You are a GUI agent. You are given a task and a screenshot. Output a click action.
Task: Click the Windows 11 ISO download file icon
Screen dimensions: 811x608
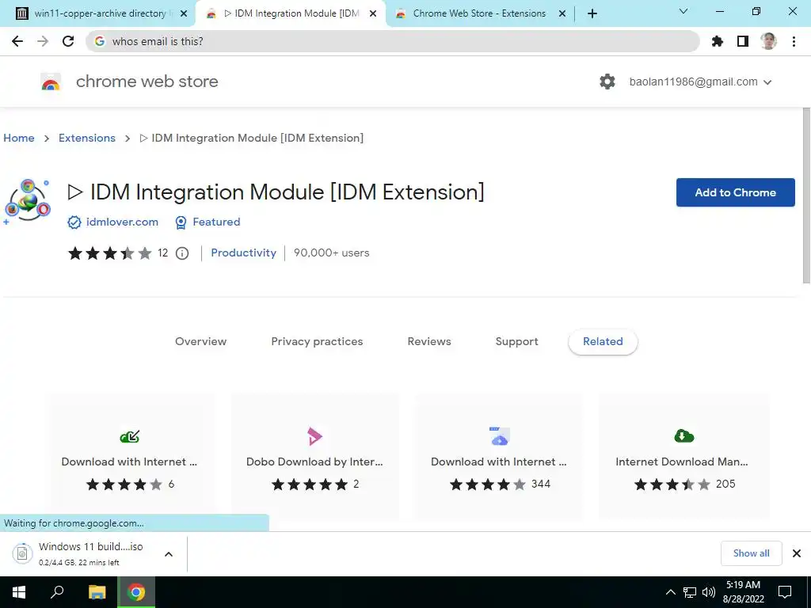coord(22,553)
